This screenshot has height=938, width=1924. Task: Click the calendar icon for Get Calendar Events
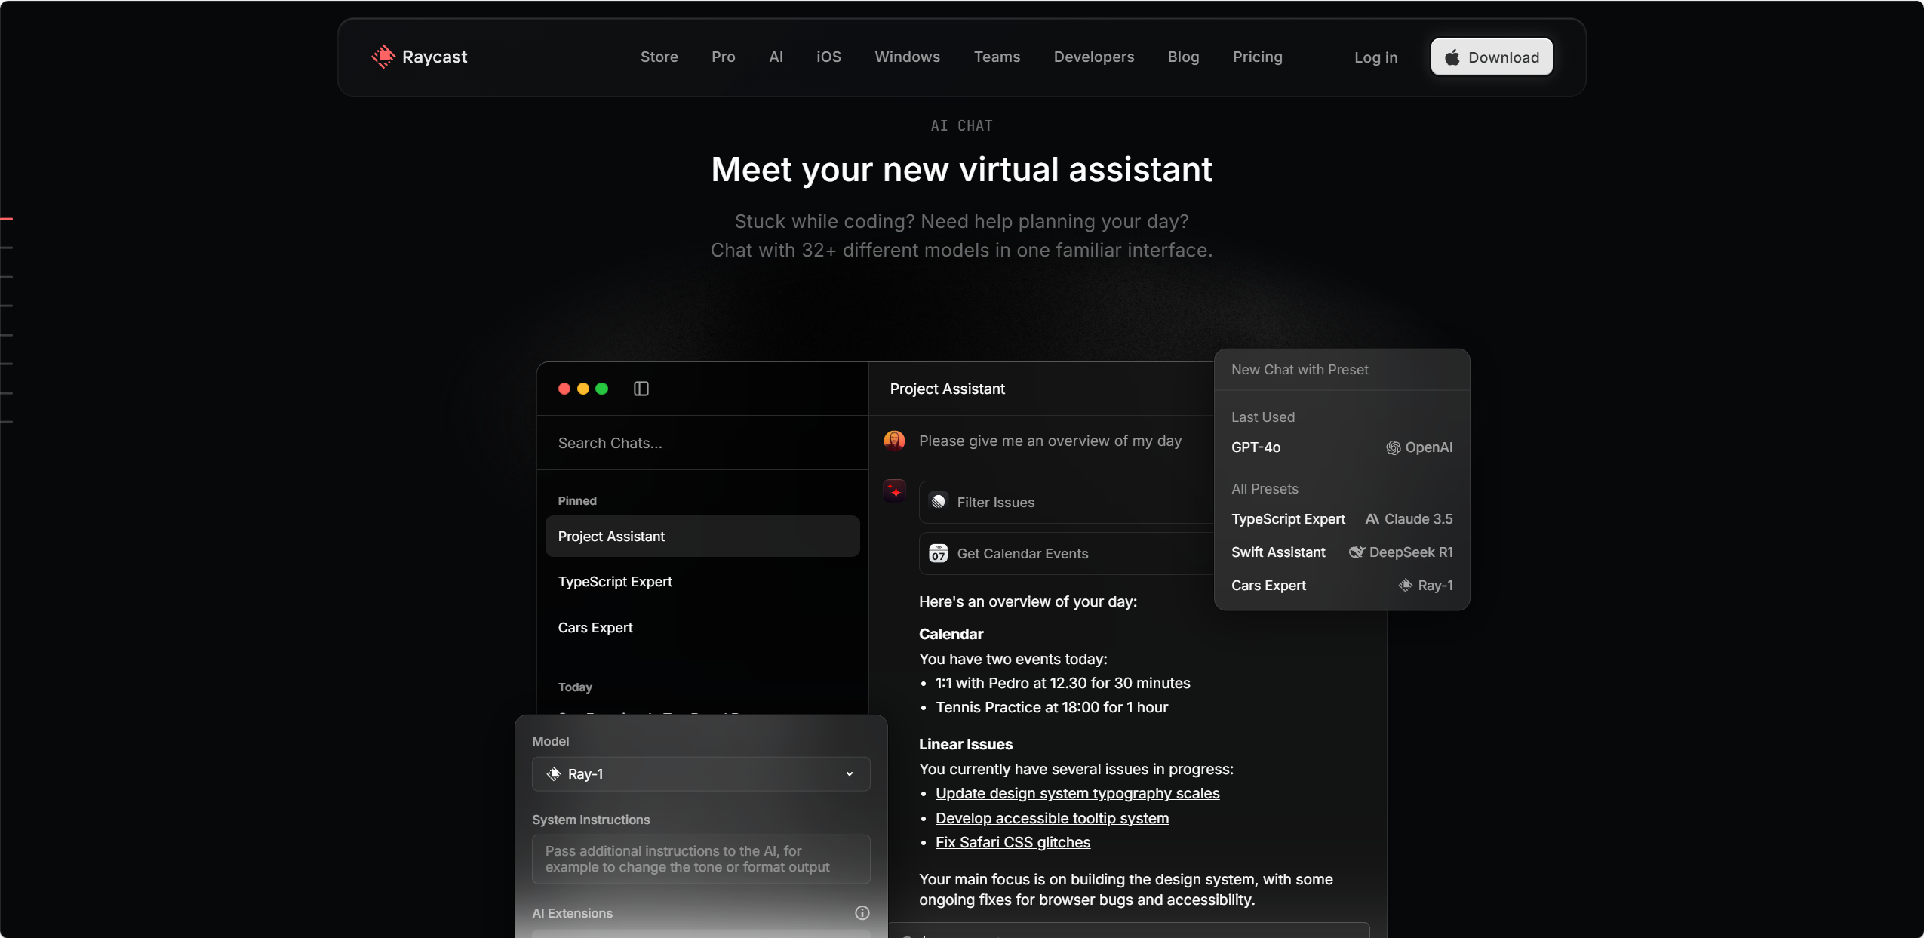[938, 553]
